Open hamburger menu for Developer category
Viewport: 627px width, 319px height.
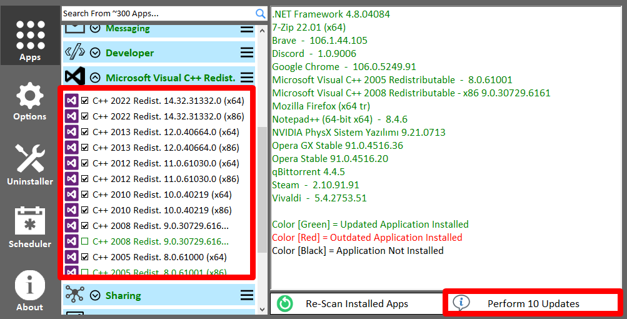coord(247,53)
